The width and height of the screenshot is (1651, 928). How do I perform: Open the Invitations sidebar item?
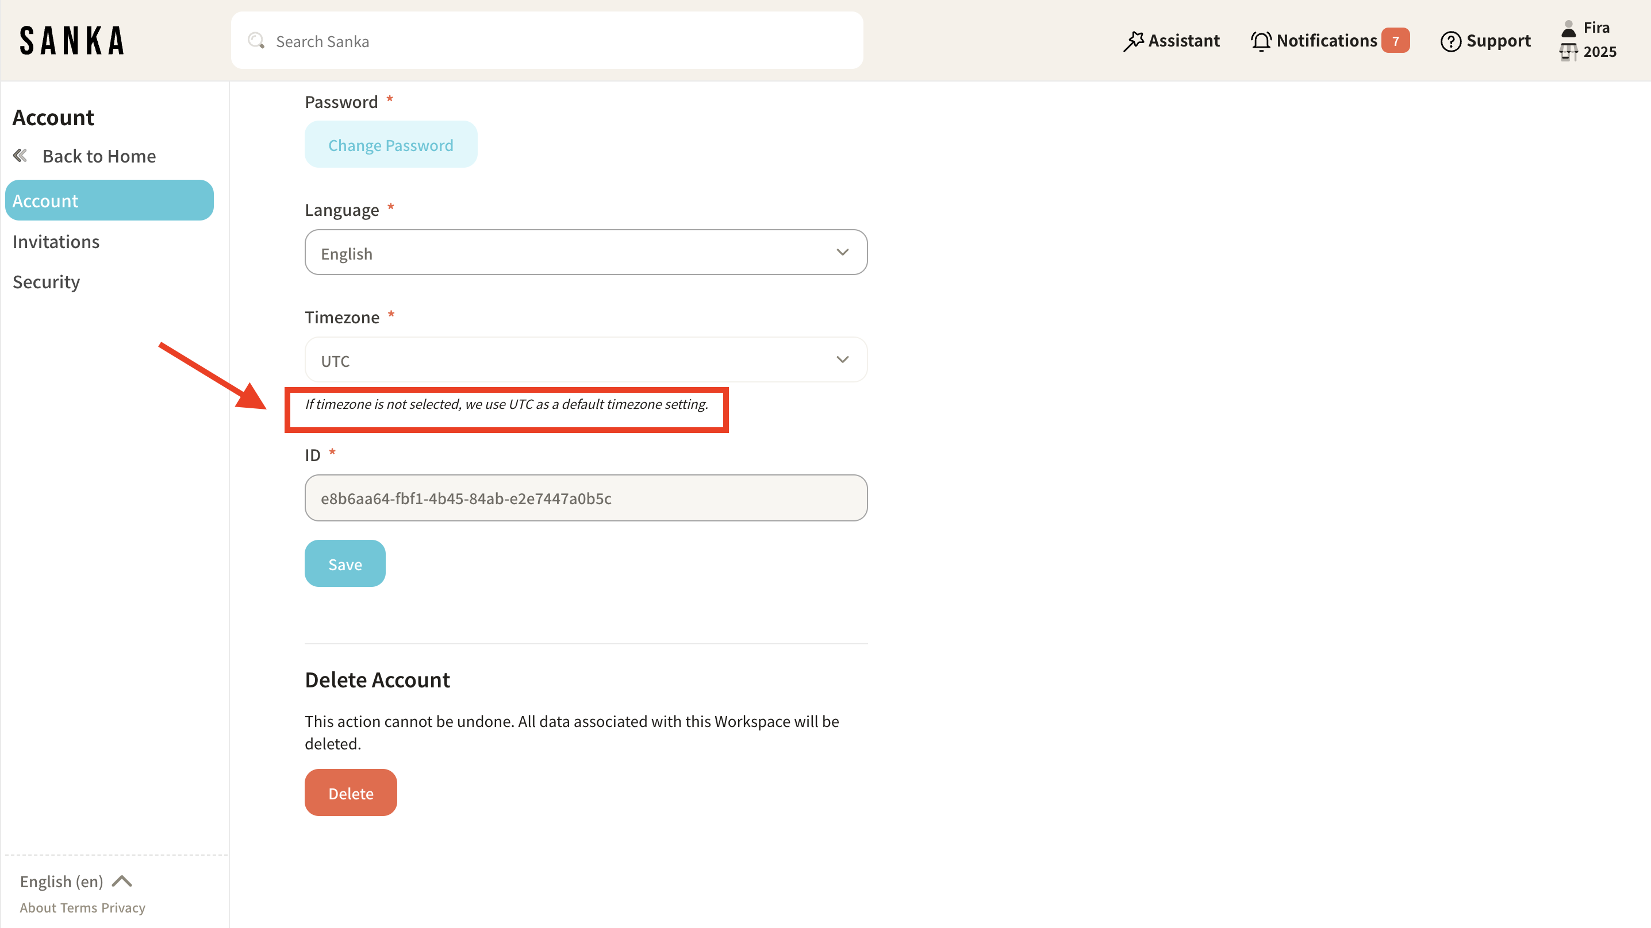56,241
